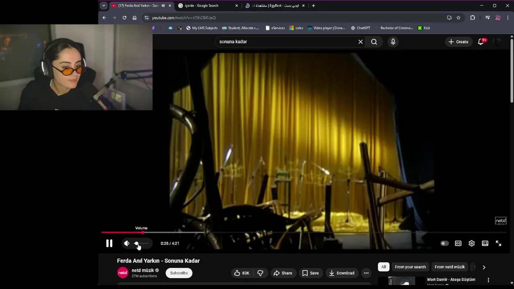514x289 pixels.
Task: Open 'Video player | Disne...' bookmark
Action: [326, 28]
